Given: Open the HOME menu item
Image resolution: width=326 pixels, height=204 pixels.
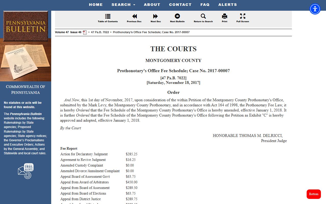Looking at the screenshot, I should click(96, 5).
